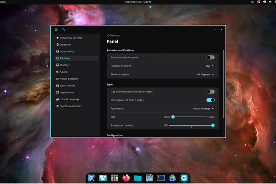
Task: Open accessibility icon in top panel
Action: coord(259,2)
